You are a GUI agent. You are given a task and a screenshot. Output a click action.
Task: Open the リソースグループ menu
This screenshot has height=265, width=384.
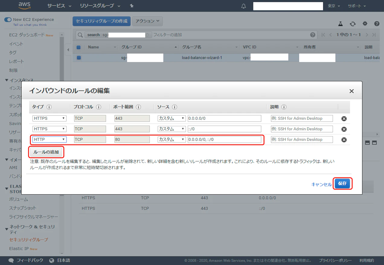(100, 6)
